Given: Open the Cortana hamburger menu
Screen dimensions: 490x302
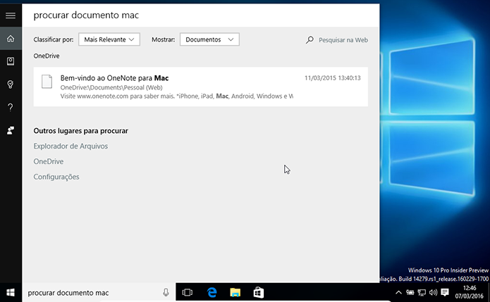Looking at the screenshot, I should [x=11, y=15].
